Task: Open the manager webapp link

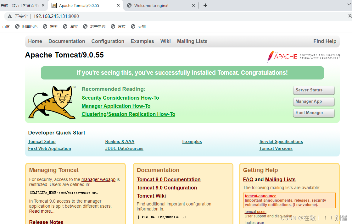Action: 98,179
